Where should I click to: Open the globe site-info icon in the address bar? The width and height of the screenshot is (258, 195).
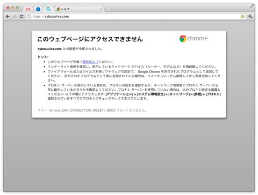tap(29, 17)
